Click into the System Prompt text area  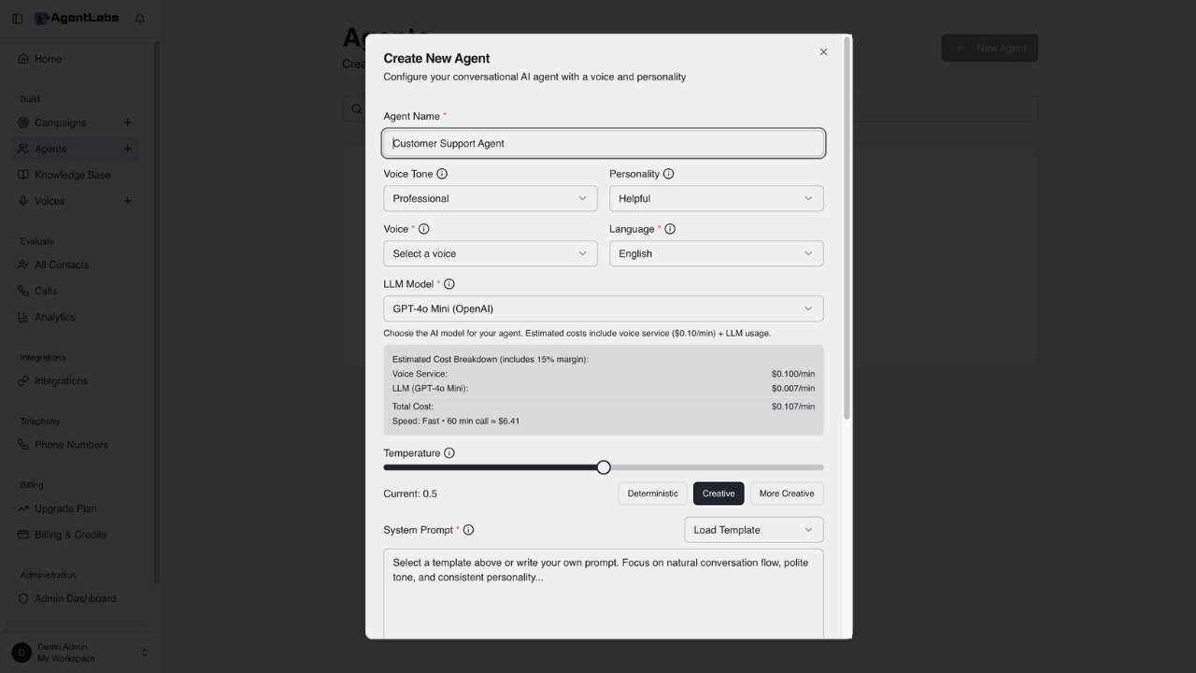click(x=604, y=594)
